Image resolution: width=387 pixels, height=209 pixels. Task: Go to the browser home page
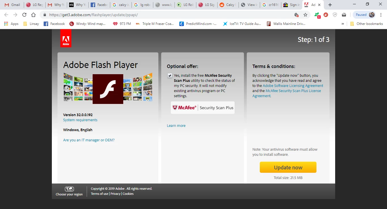pos(33,15)
